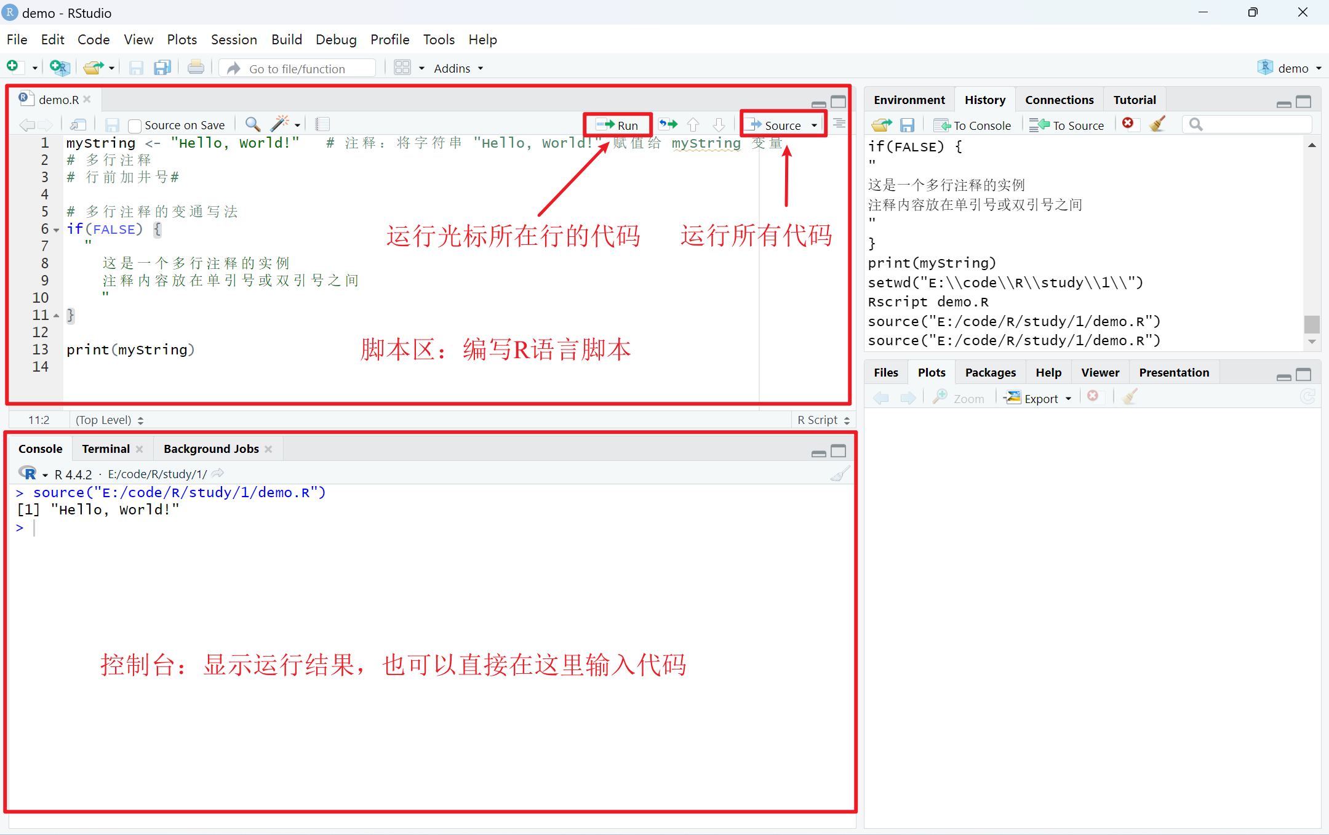Image resolution: width=1329 pixels, height=835 pixels.
Task: Click Load history folder icon
Action: tap(882, 125)
